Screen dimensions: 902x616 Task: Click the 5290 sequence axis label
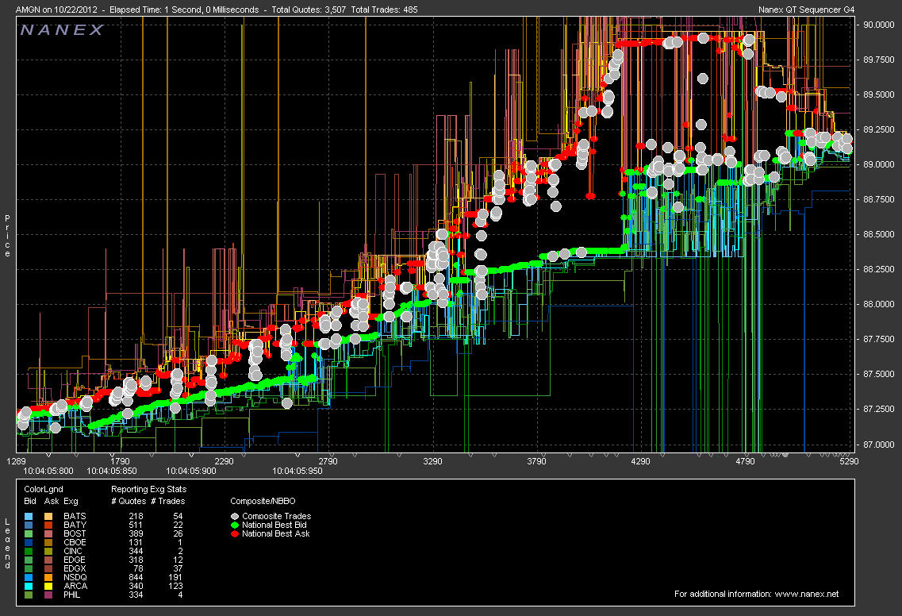click(849, 461)
